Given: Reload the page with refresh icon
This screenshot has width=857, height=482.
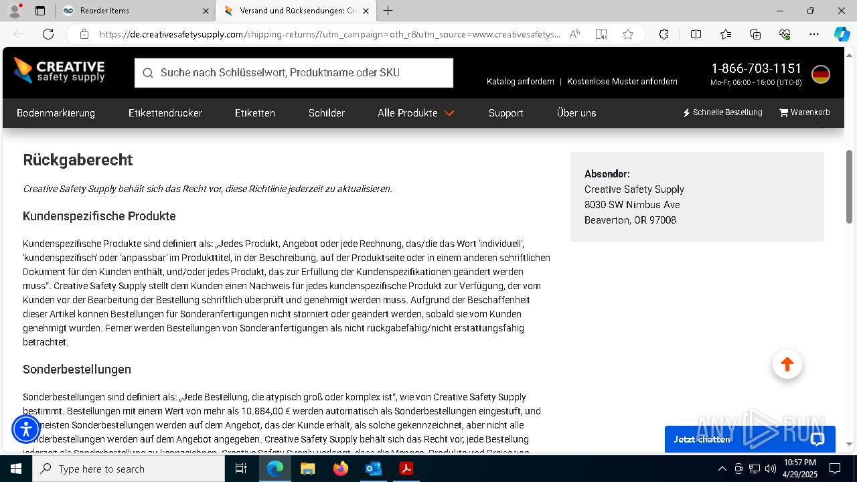Looking at the screenshot, I should pos(48,34).
